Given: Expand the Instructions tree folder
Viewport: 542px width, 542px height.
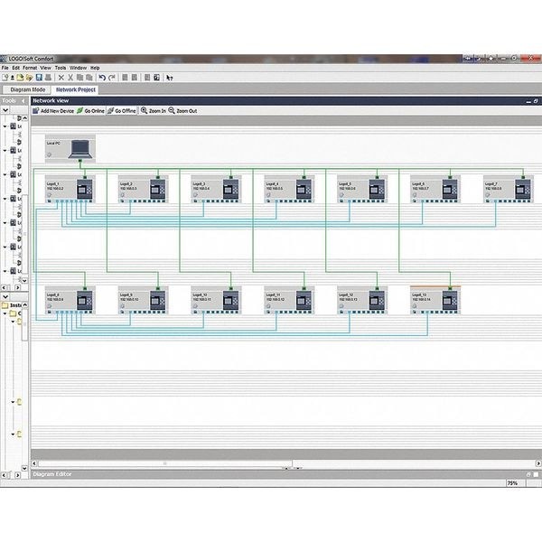Looking at the screenshot, I should [x=5, y=305].
